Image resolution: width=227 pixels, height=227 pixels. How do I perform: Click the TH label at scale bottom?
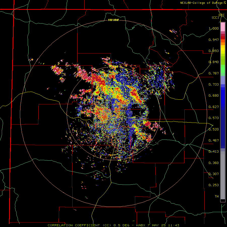click(217, 196)
